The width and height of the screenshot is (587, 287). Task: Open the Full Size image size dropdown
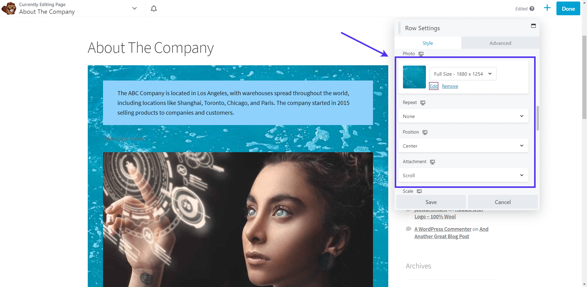tap(463, 74)
